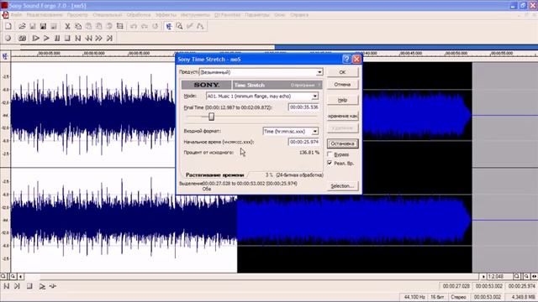This screenshot has width=538, height=302.
Task: Create a new file with toolbar icon
Action: click(8, 26)
